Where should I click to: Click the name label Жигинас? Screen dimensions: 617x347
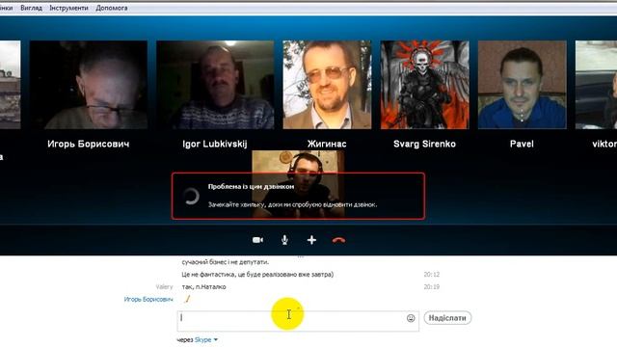327,144
